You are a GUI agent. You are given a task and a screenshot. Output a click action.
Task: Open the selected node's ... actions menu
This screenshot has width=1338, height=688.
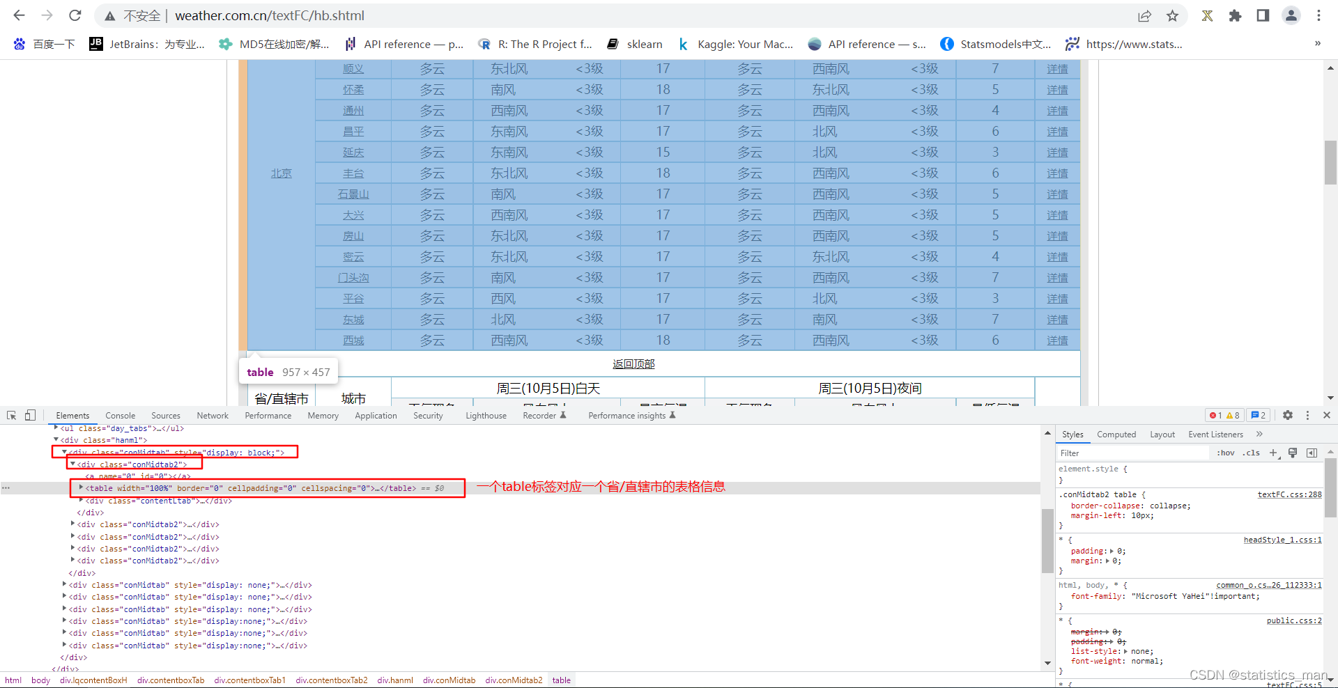pyautogui.click(x=6, y=487)
